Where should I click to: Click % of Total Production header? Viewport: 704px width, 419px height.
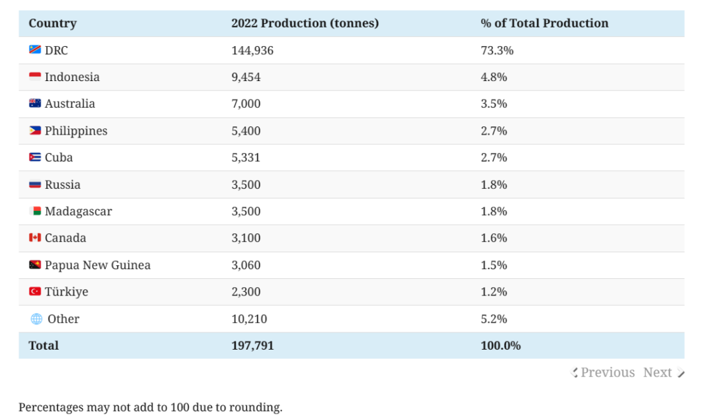tap(544, 23)
